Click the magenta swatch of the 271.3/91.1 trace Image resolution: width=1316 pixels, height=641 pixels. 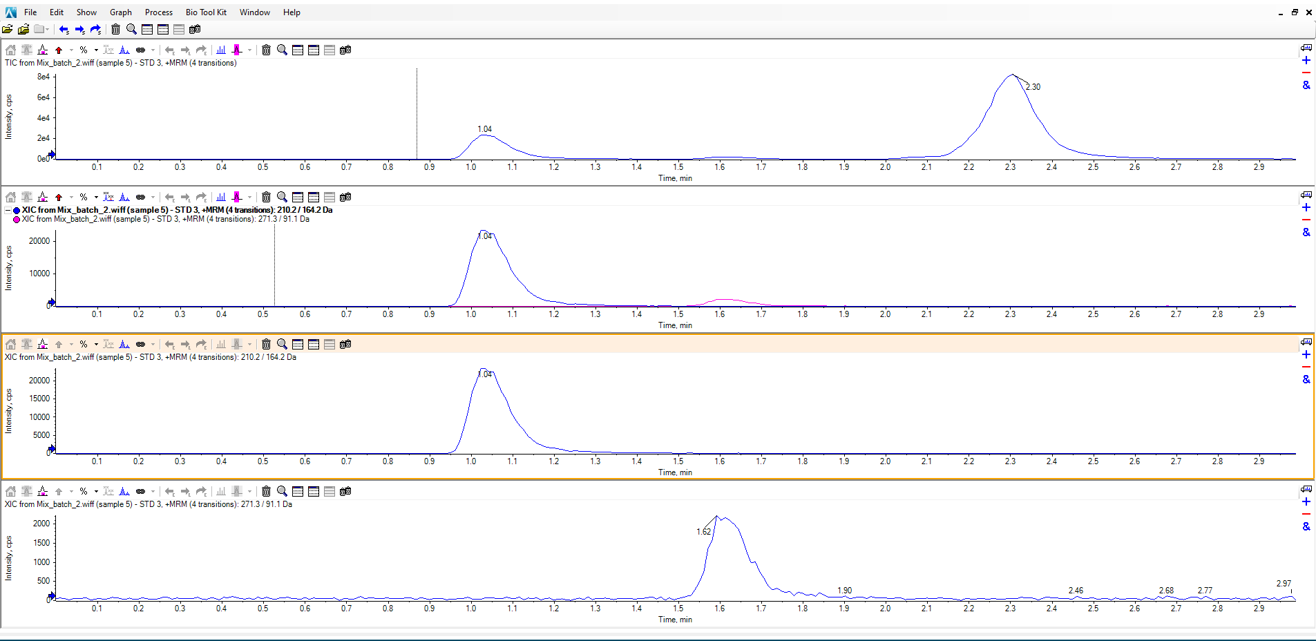coord(17,220)
